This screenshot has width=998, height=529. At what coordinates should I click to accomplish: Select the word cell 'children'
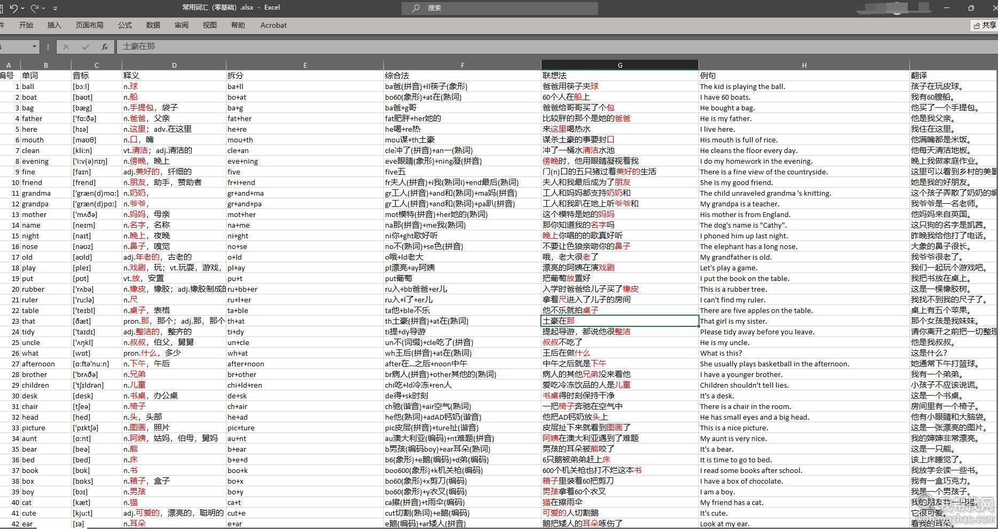(46, 385)
